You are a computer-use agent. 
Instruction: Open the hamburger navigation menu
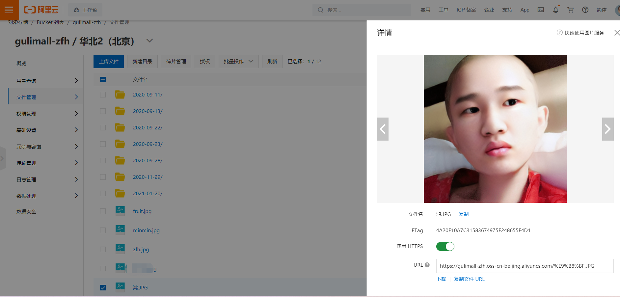tap(9, 10)
